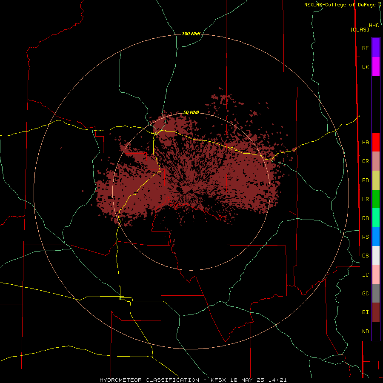Choose the white DS legend swatch

click(x=376, y=255)
